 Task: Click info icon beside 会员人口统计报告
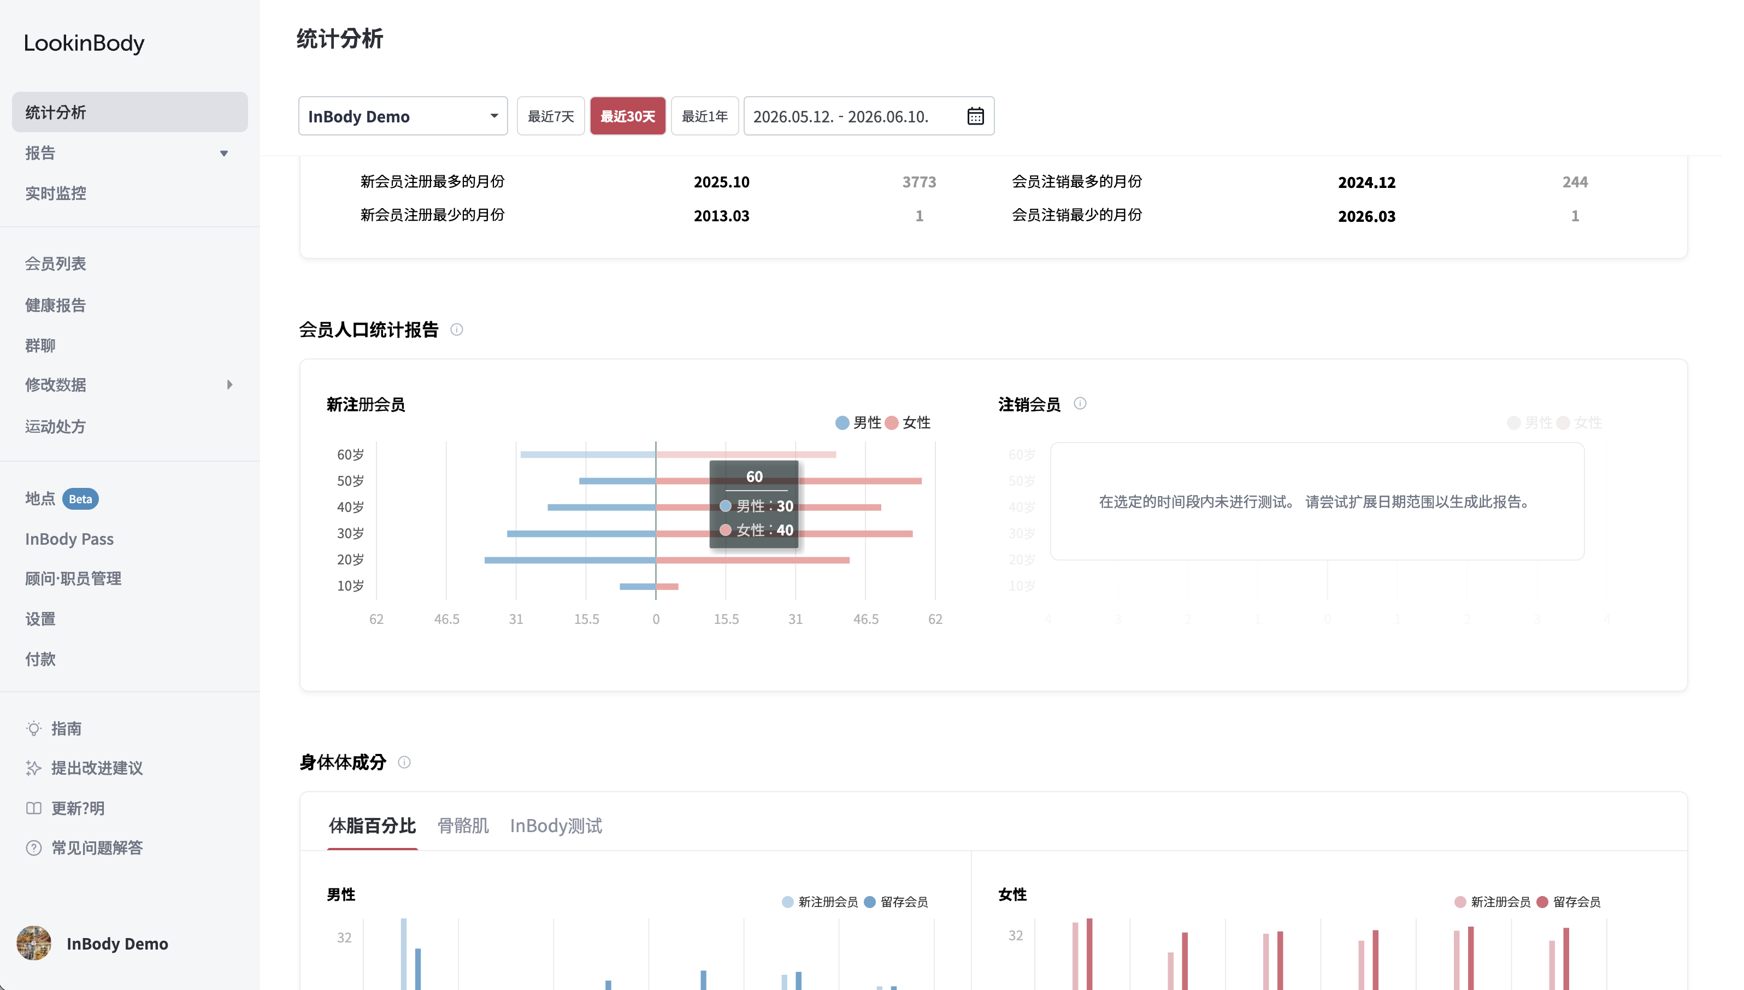coord(457,330)
